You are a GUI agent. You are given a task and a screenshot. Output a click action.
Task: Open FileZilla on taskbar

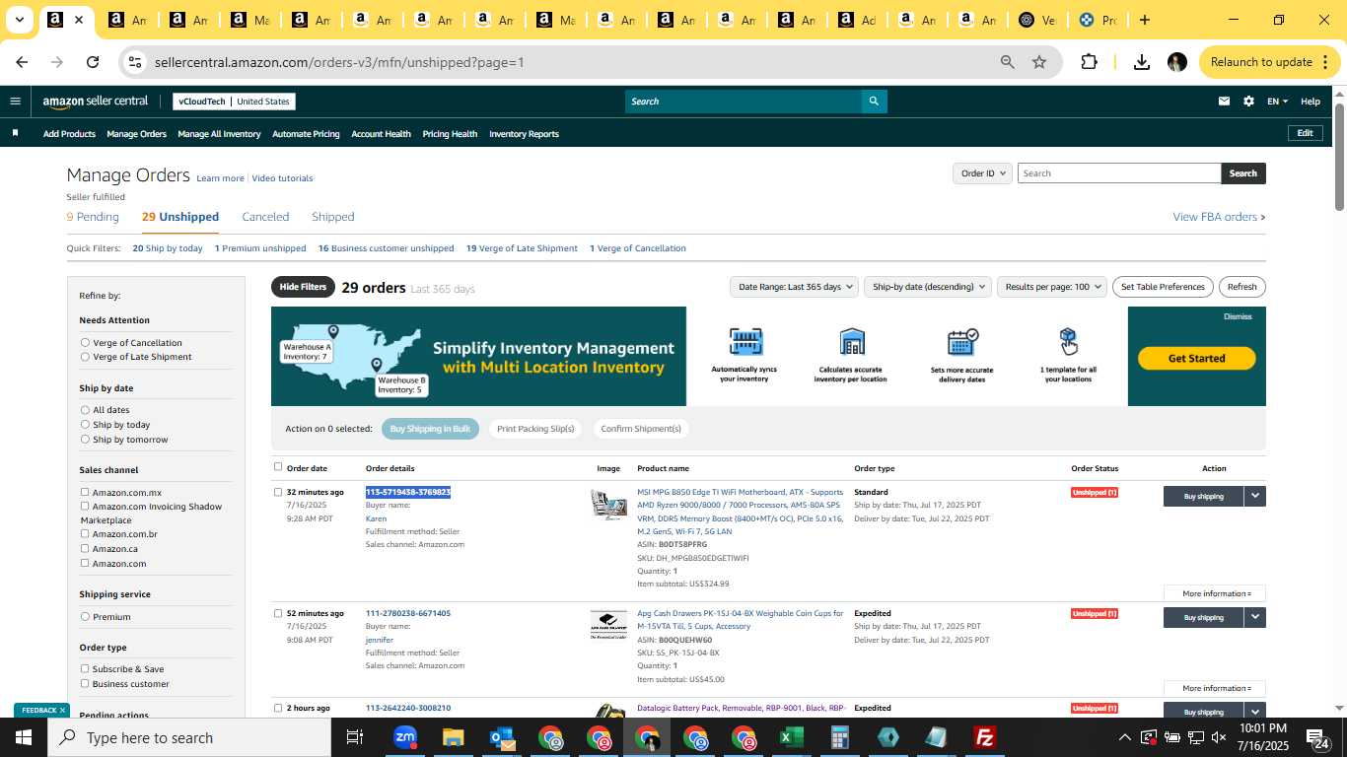pyautogui.click(x=984, y=737)
